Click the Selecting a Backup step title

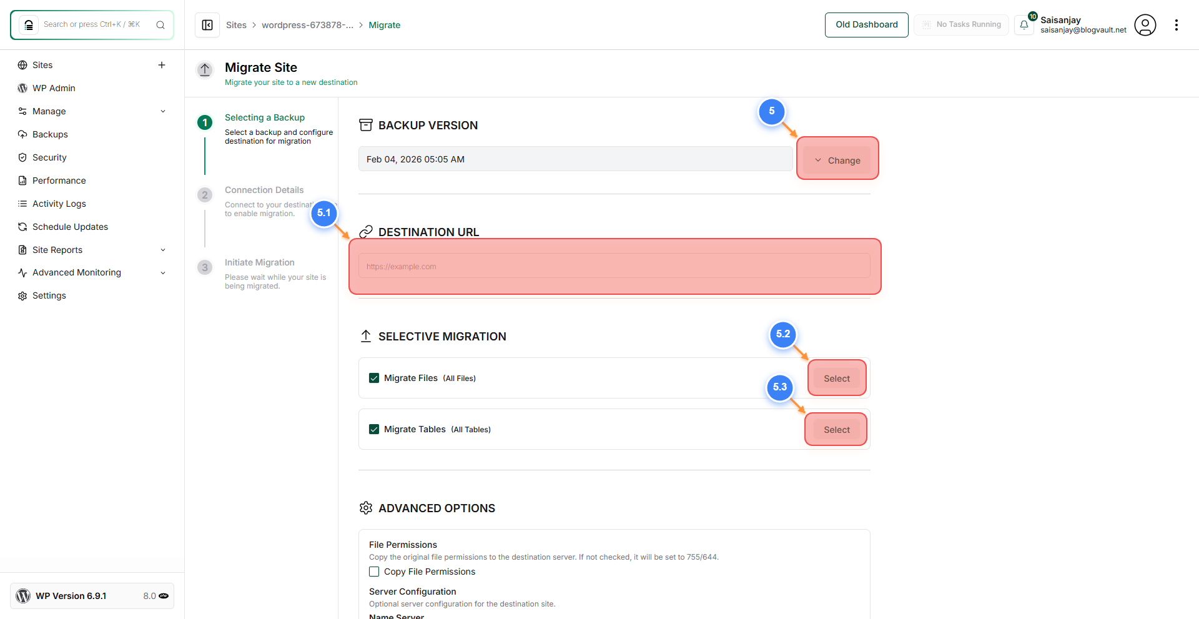pos(265,117)
